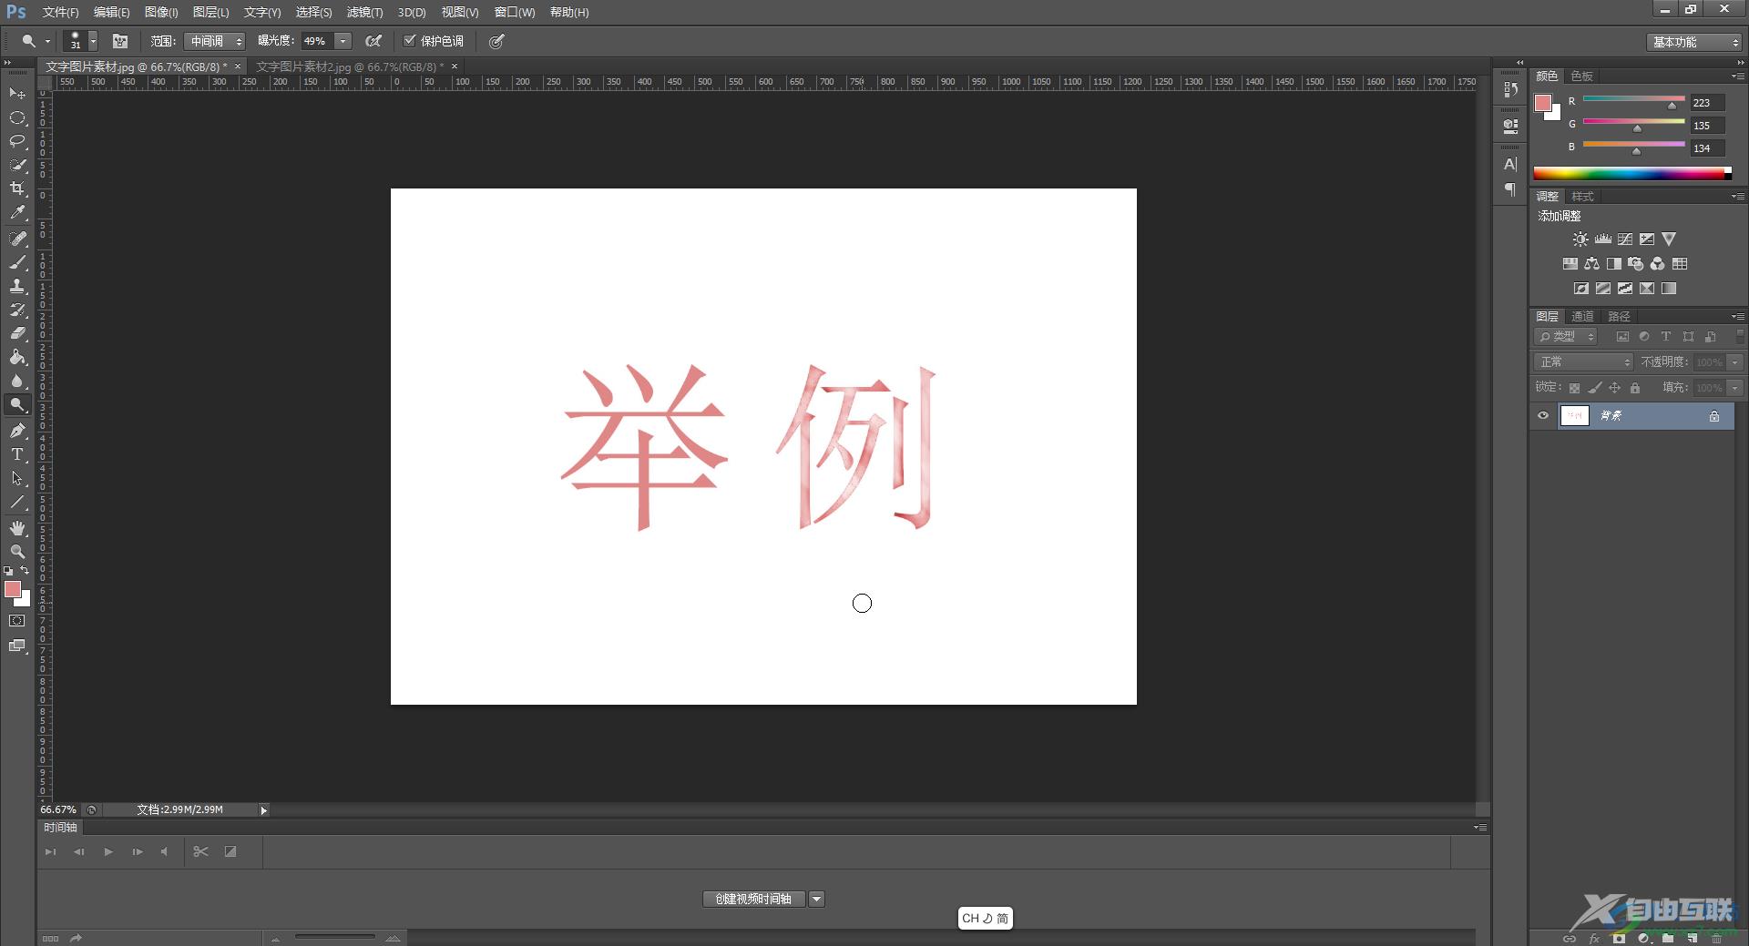Click the timeline play button
The image size is (1749, 946).
click(108, 852)
